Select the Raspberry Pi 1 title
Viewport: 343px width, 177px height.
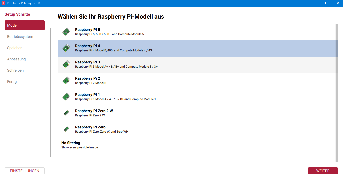[88, 95]
